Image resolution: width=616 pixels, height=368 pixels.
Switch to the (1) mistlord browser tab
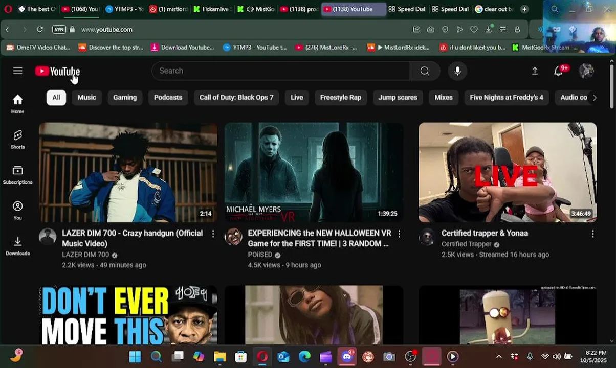tap(168, 9)
